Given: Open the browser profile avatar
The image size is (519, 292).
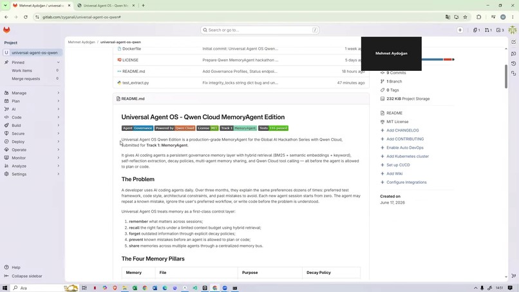Looking at the screenshot, I should point(503,17).
